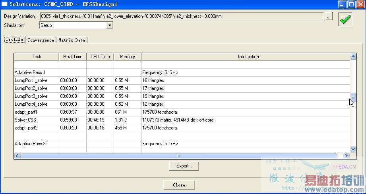Select the LumpPort2_solve task cell

pos(37,88)
